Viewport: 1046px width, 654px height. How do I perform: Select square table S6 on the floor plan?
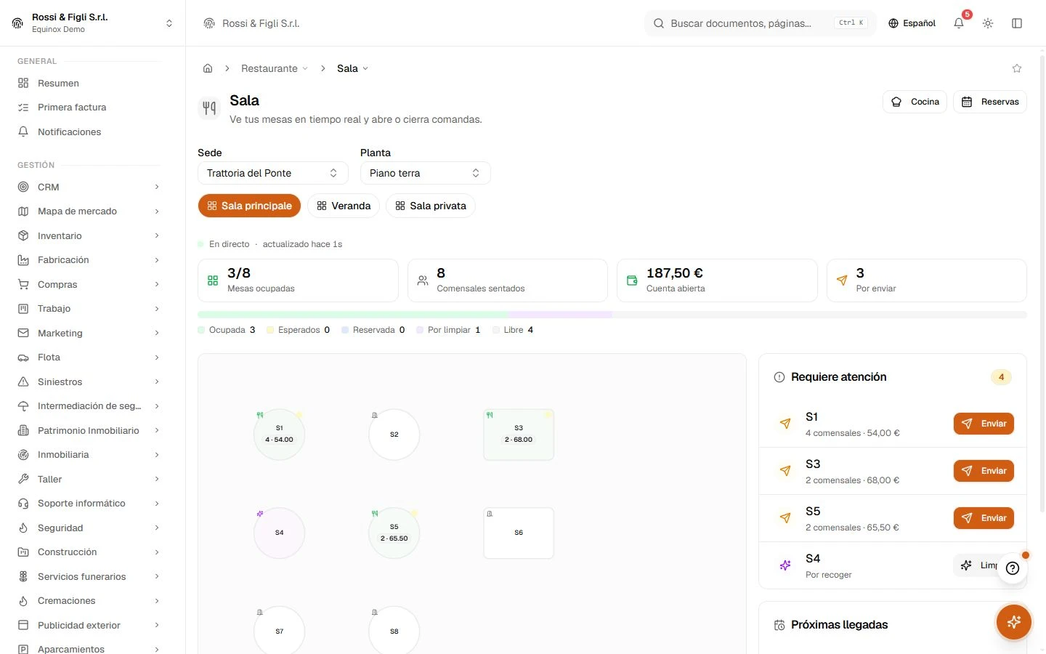pos(519,533)
